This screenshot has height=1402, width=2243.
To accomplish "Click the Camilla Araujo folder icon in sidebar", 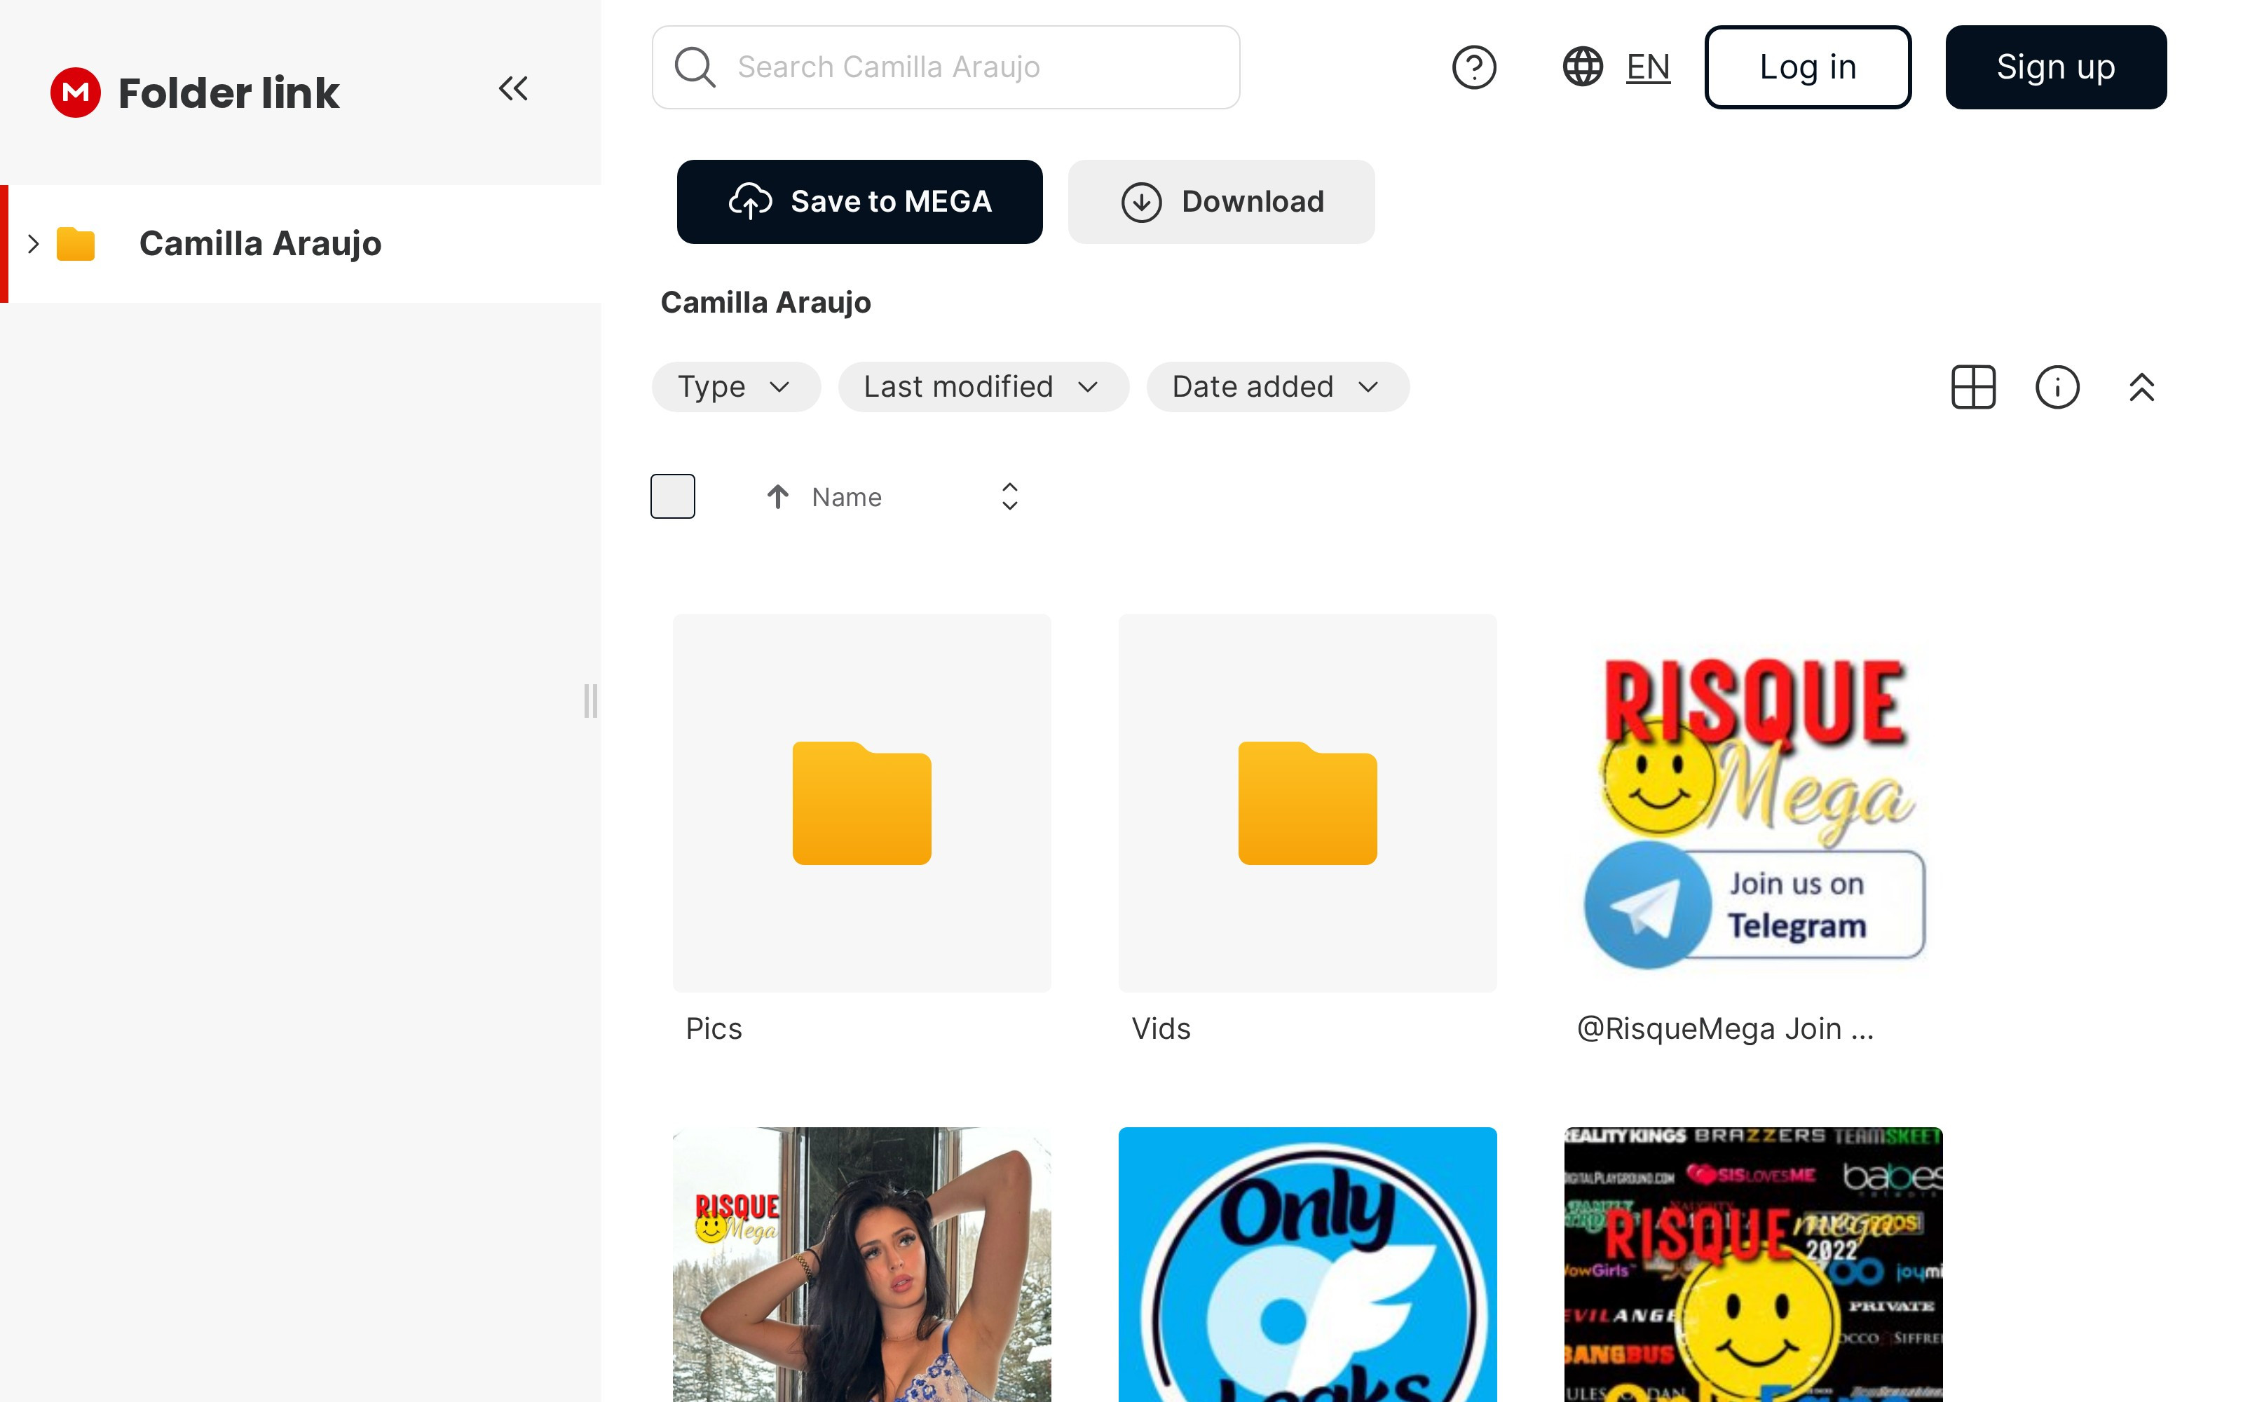I will click(x=76, y=244).
